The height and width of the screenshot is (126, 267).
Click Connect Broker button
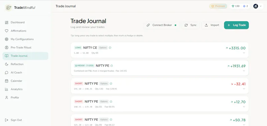(x=161, y=25)
